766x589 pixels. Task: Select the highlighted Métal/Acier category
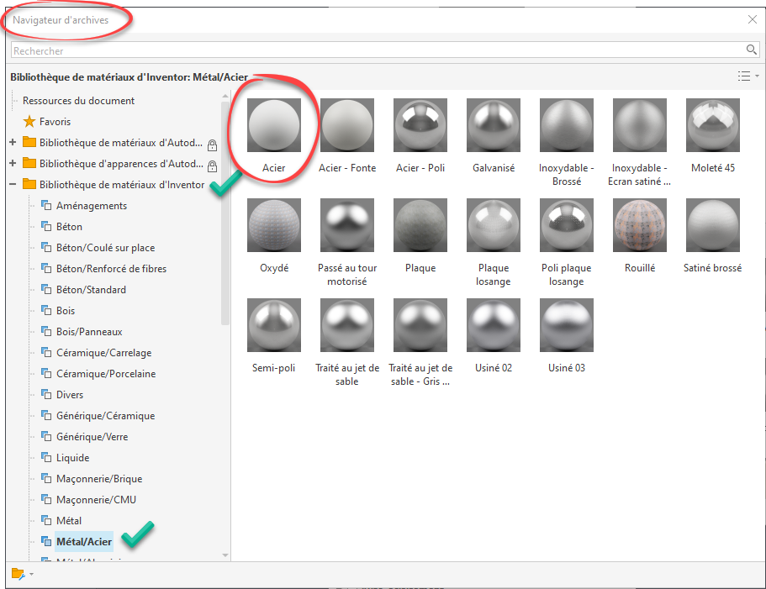(x=84, y=541)
